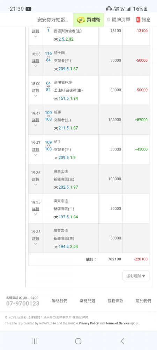The height and width of the screenshot is (350, 157).
Task: Tap the Android back navigation icon
Action: 122,341
